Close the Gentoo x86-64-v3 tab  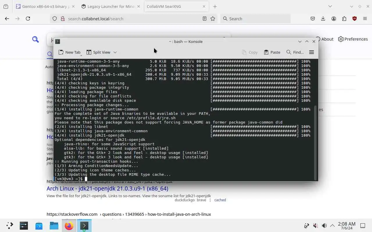point(73,6)
